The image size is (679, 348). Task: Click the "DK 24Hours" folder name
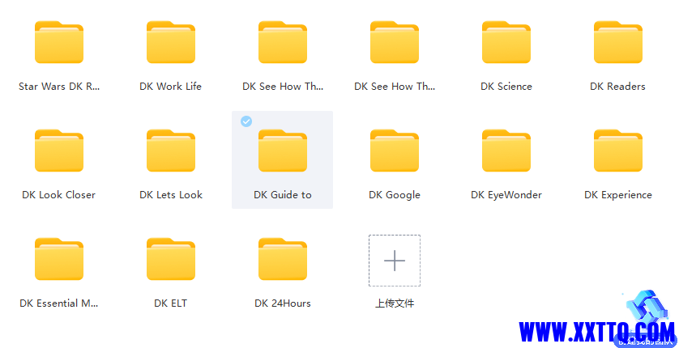click(283, 303)
